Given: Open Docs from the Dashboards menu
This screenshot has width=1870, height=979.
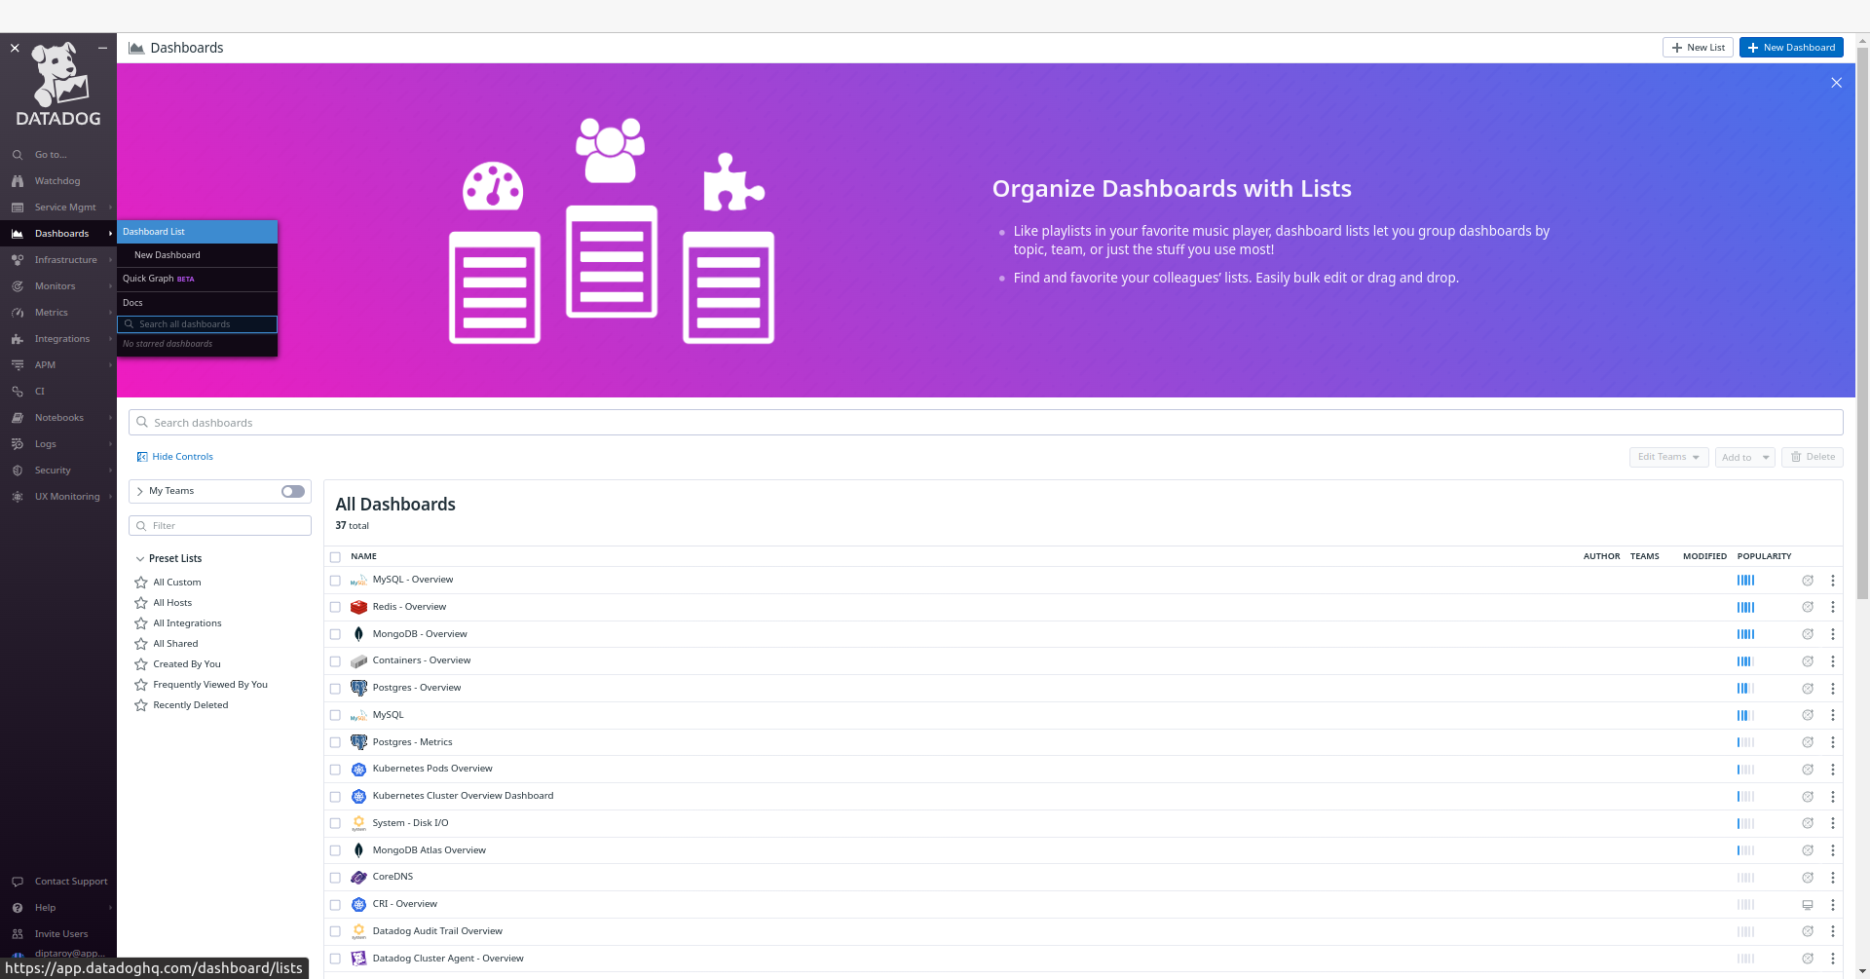Looking at the screenshot, I should coord(132,303).
